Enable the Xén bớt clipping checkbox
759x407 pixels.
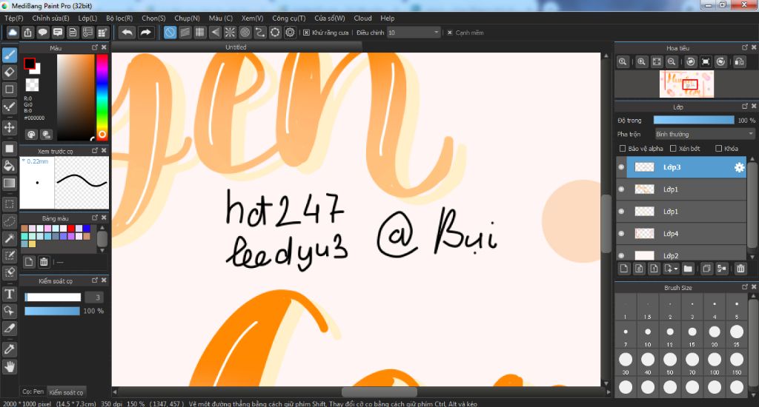click(673, 149)
